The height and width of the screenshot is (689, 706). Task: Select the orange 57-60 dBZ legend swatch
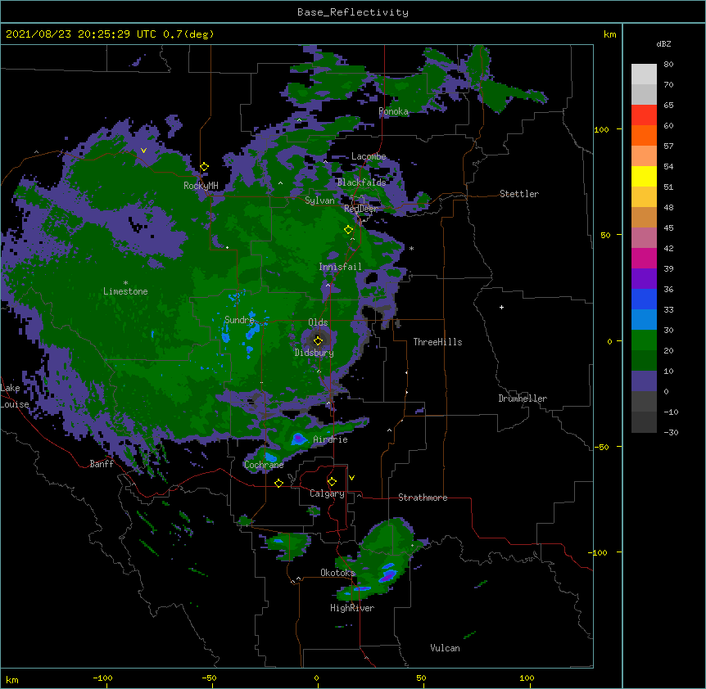[644, 135]
